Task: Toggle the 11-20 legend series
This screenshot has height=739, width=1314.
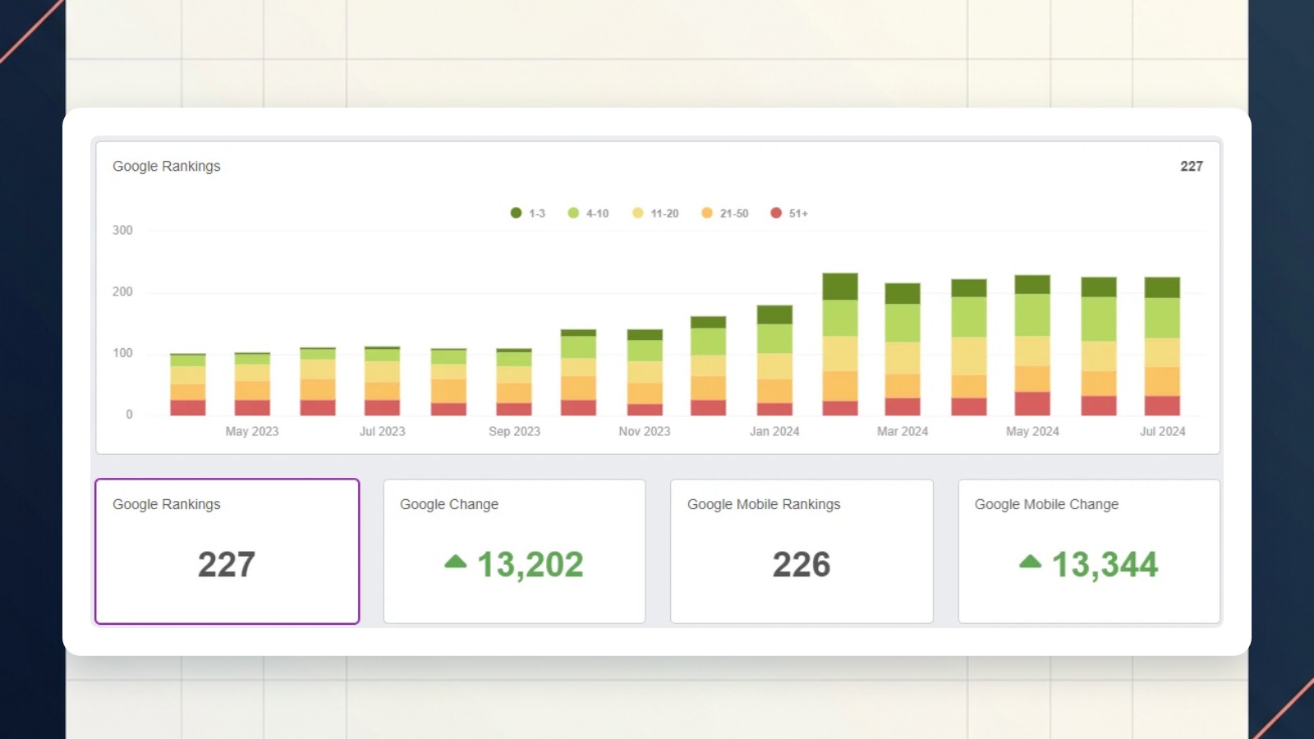Action: click(x=655, y=213)
